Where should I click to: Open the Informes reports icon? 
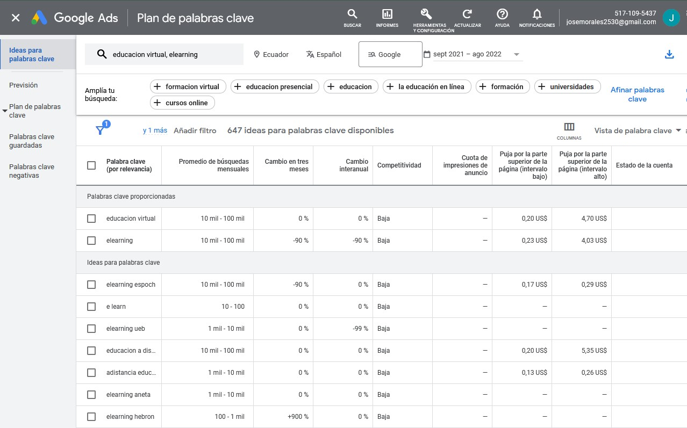[387, 14]
